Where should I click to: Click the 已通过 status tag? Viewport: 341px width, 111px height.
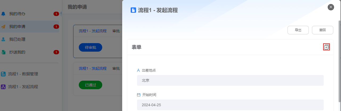coord(91,85)
